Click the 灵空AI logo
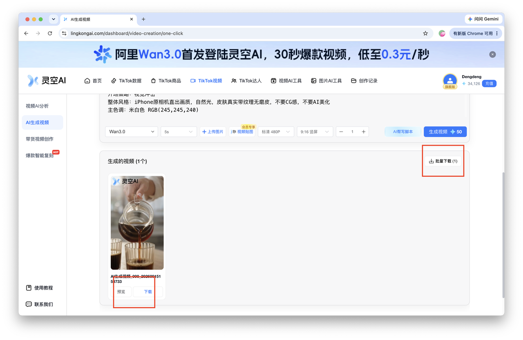The height and width of the screenshot is (340, 523). 47,80
